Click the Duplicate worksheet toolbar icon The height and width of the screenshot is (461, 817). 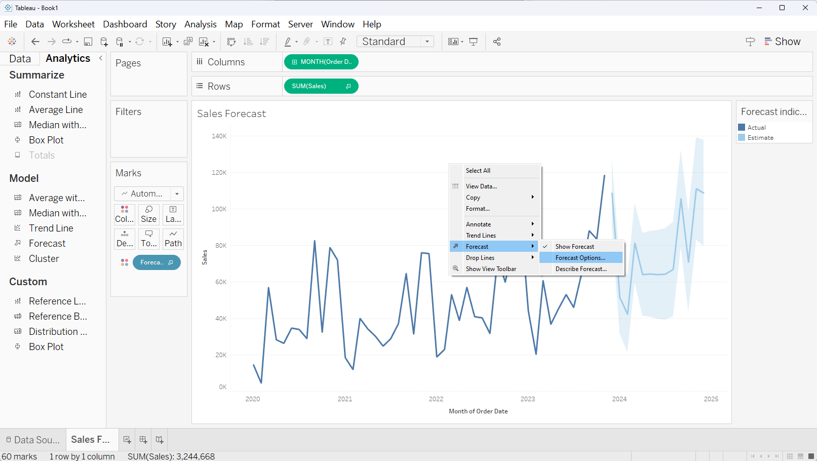click(188, 42)
